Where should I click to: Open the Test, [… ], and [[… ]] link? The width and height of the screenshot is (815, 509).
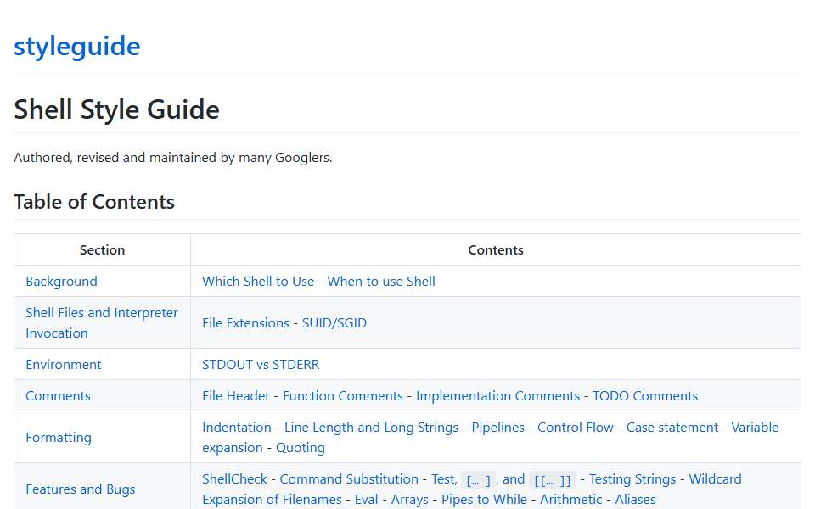(503, 479)
